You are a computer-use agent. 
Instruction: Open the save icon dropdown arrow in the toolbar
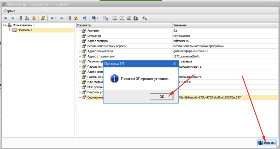(x=98, y=18)
